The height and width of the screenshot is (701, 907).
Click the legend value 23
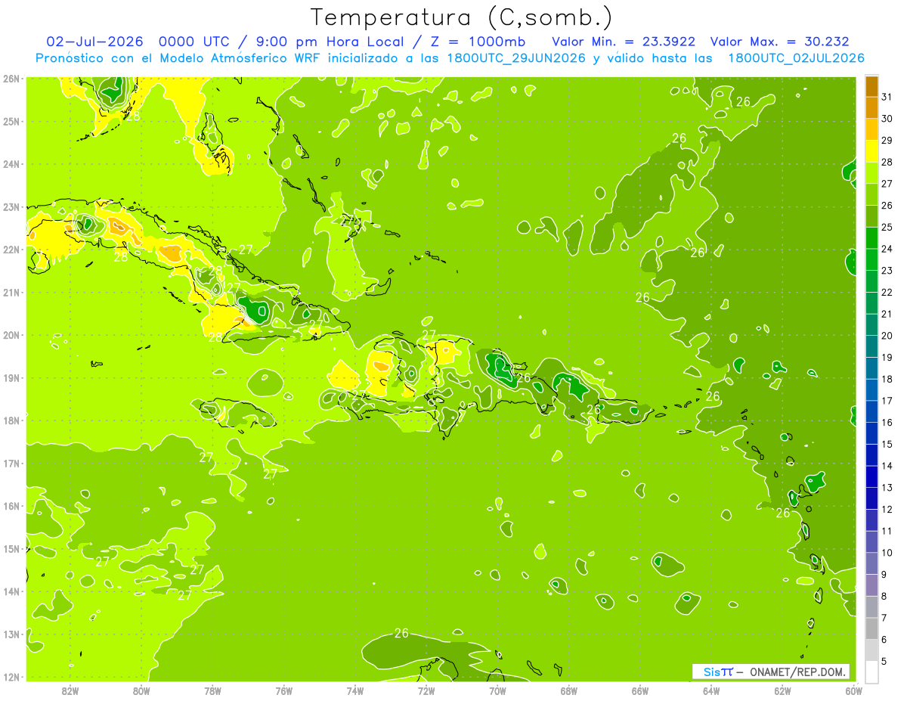[887, 271]
